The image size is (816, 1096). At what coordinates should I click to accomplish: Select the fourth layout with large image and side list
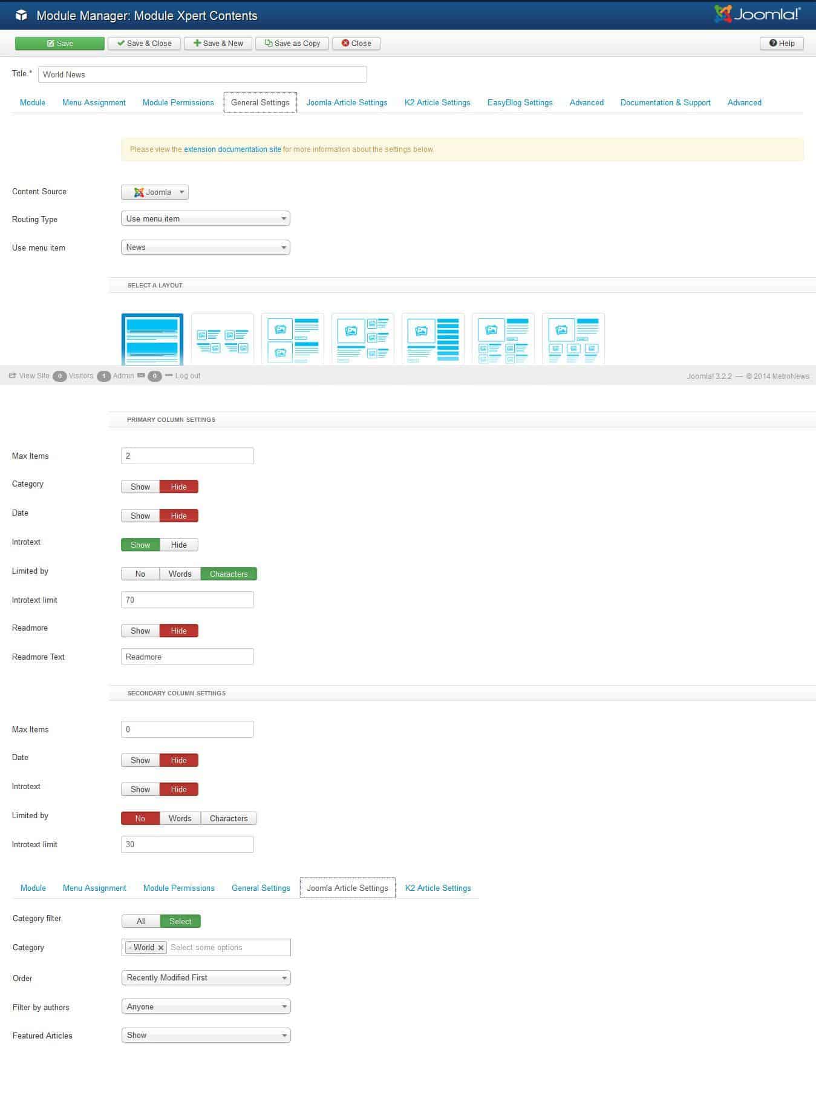click(363, 339)
